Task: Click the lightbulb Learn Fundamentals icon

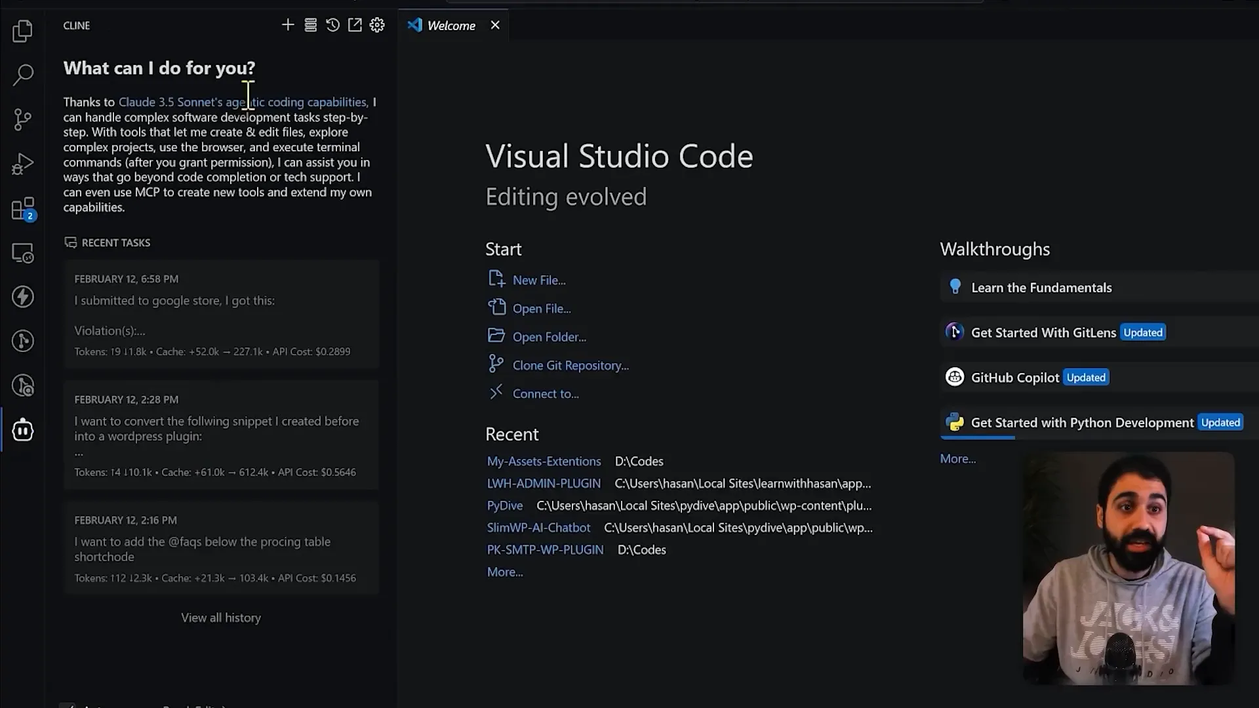Action: coord(955,286)
